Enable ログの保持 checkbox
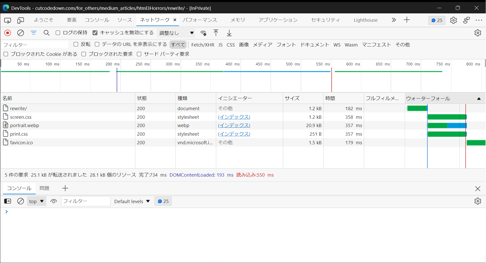 pos(58,33)
